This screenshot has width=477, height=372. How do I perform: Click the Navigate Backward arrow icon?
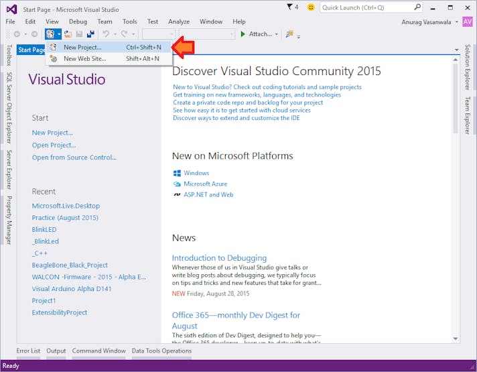[17, 34]
